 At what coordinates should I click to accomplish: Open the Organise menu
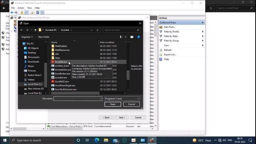coord(27,37)
